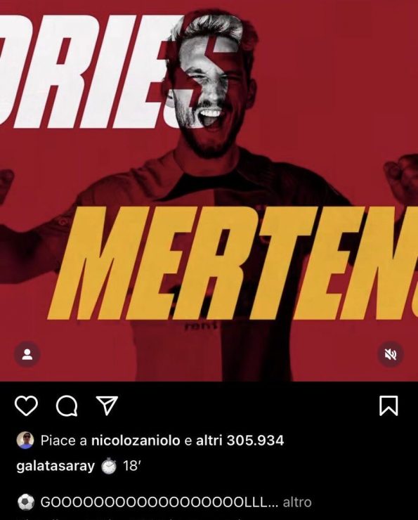This screenshot has height=520, width=418.
Task: Open comments via speech bubble icon
Action: point(67,406)
